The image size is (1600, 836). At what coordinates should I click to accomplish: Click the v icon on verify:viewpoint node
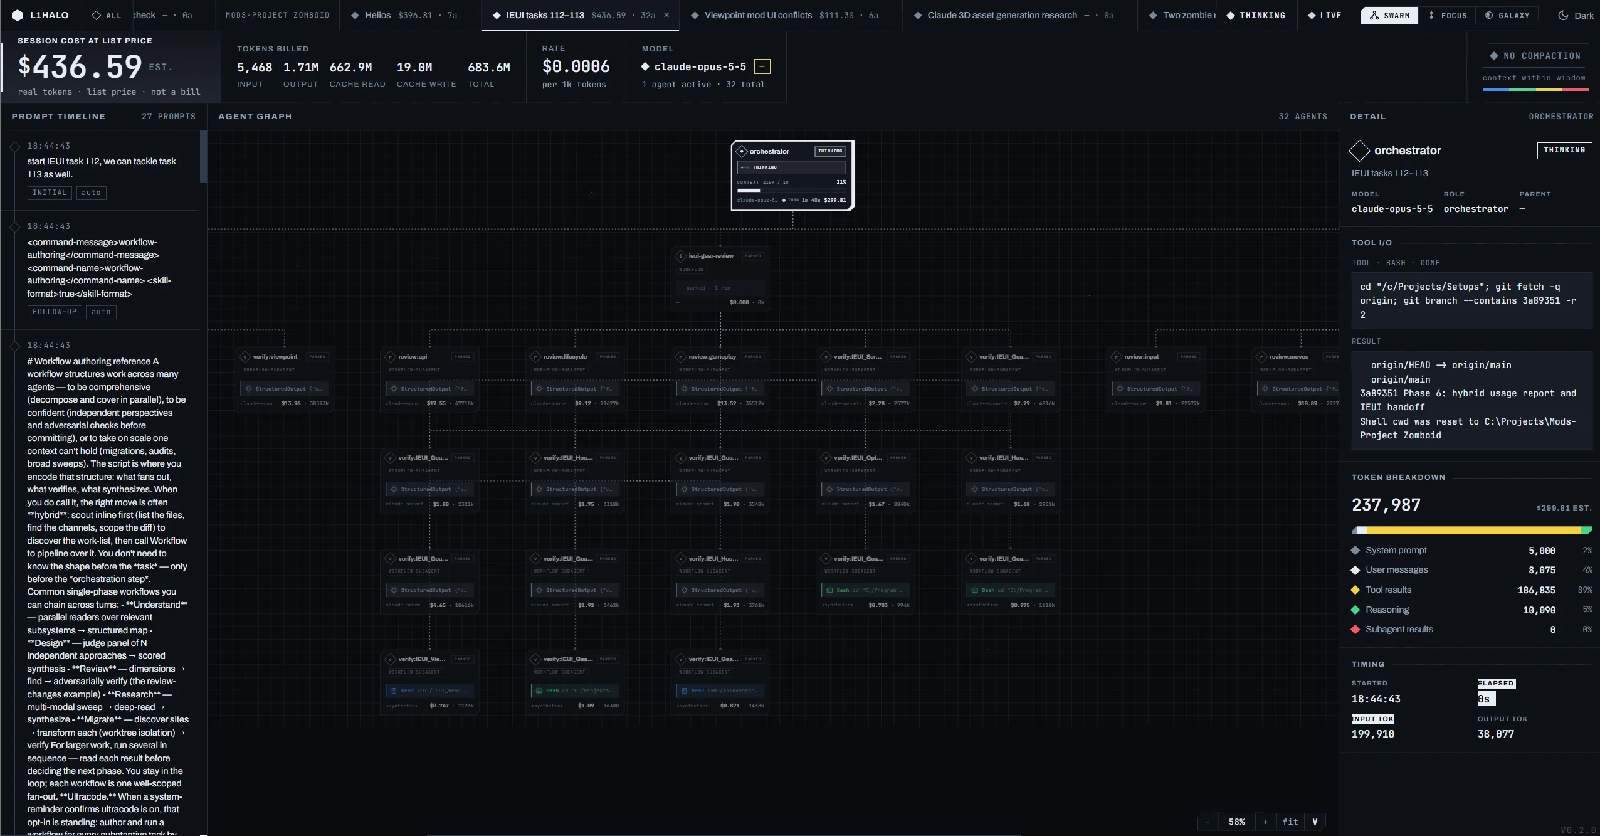(x=245, y=357)
